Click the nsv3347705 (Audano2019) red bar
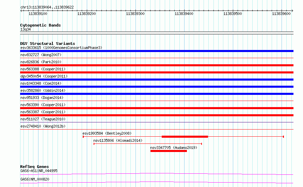The width and height of the screenshot is (303, 187). pos(169,151)
